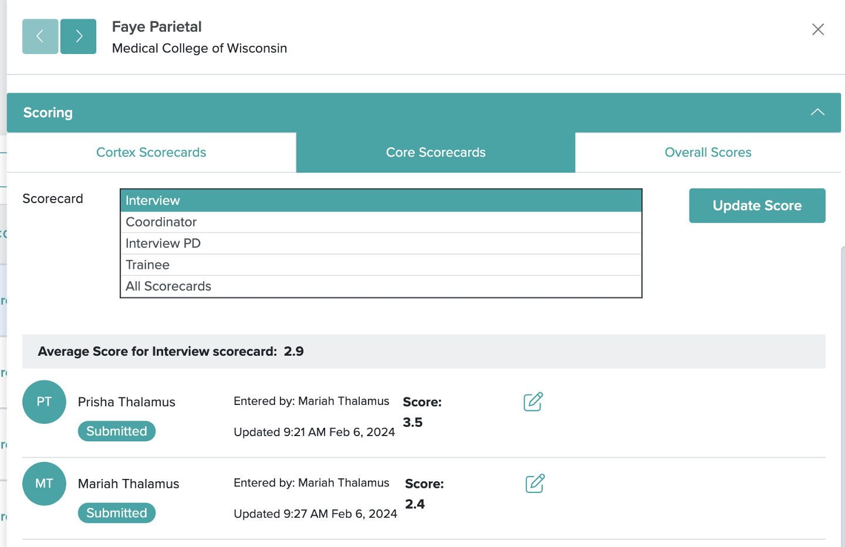
Task: Close the Faye Parietal candidate panel
Action: (818, 29)
